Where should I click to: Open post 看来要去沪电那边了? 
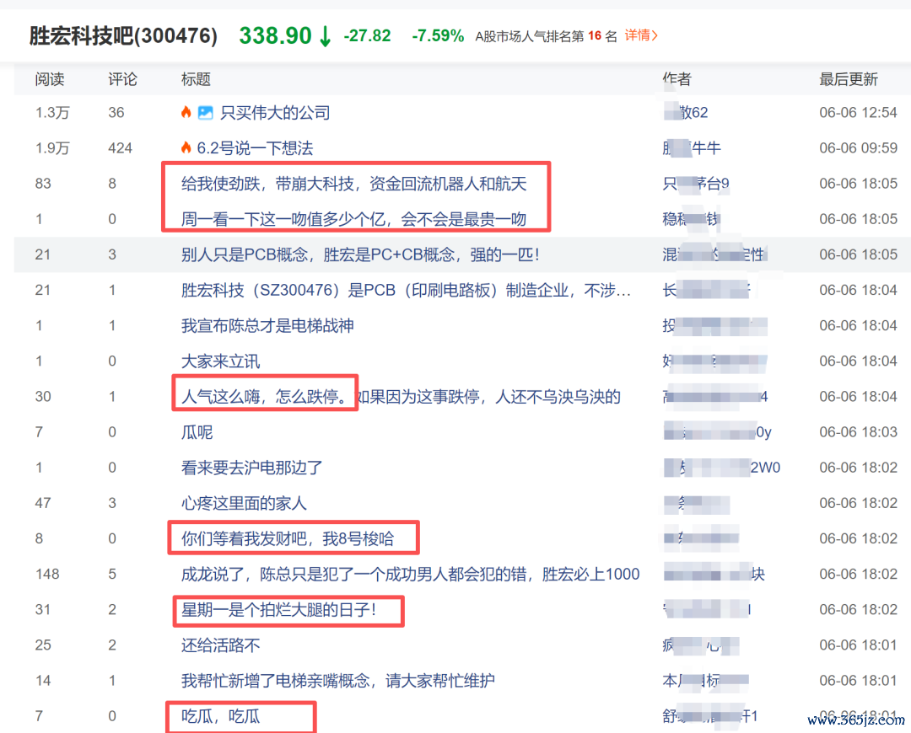coord(251,468)
